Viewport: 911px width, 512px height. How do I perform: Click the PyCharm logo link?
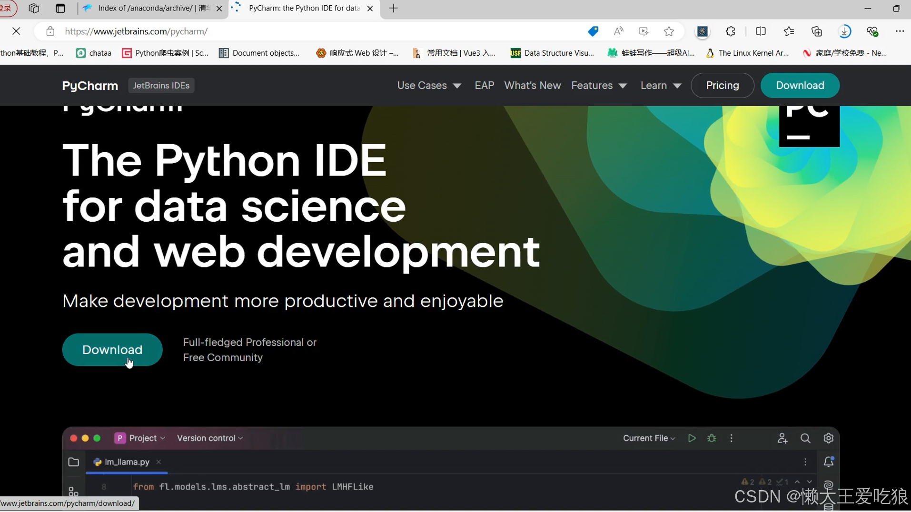(x=90, y=86)
